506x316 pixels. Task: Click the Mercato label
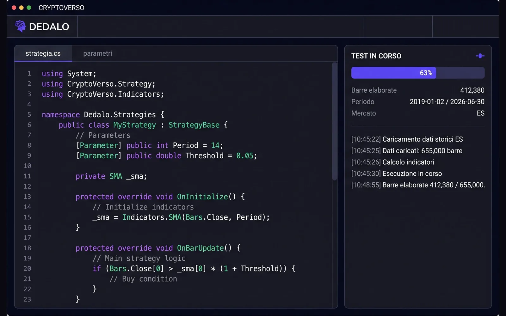coord(363,113)
